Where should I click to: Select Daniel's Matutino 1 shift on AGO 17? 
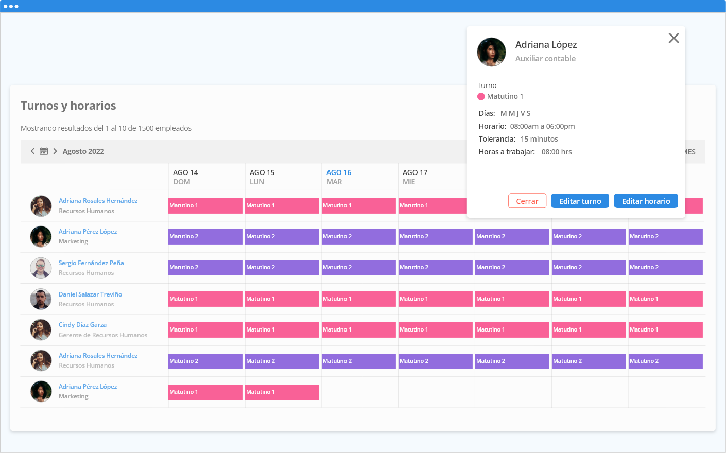(x=435, y=299)
